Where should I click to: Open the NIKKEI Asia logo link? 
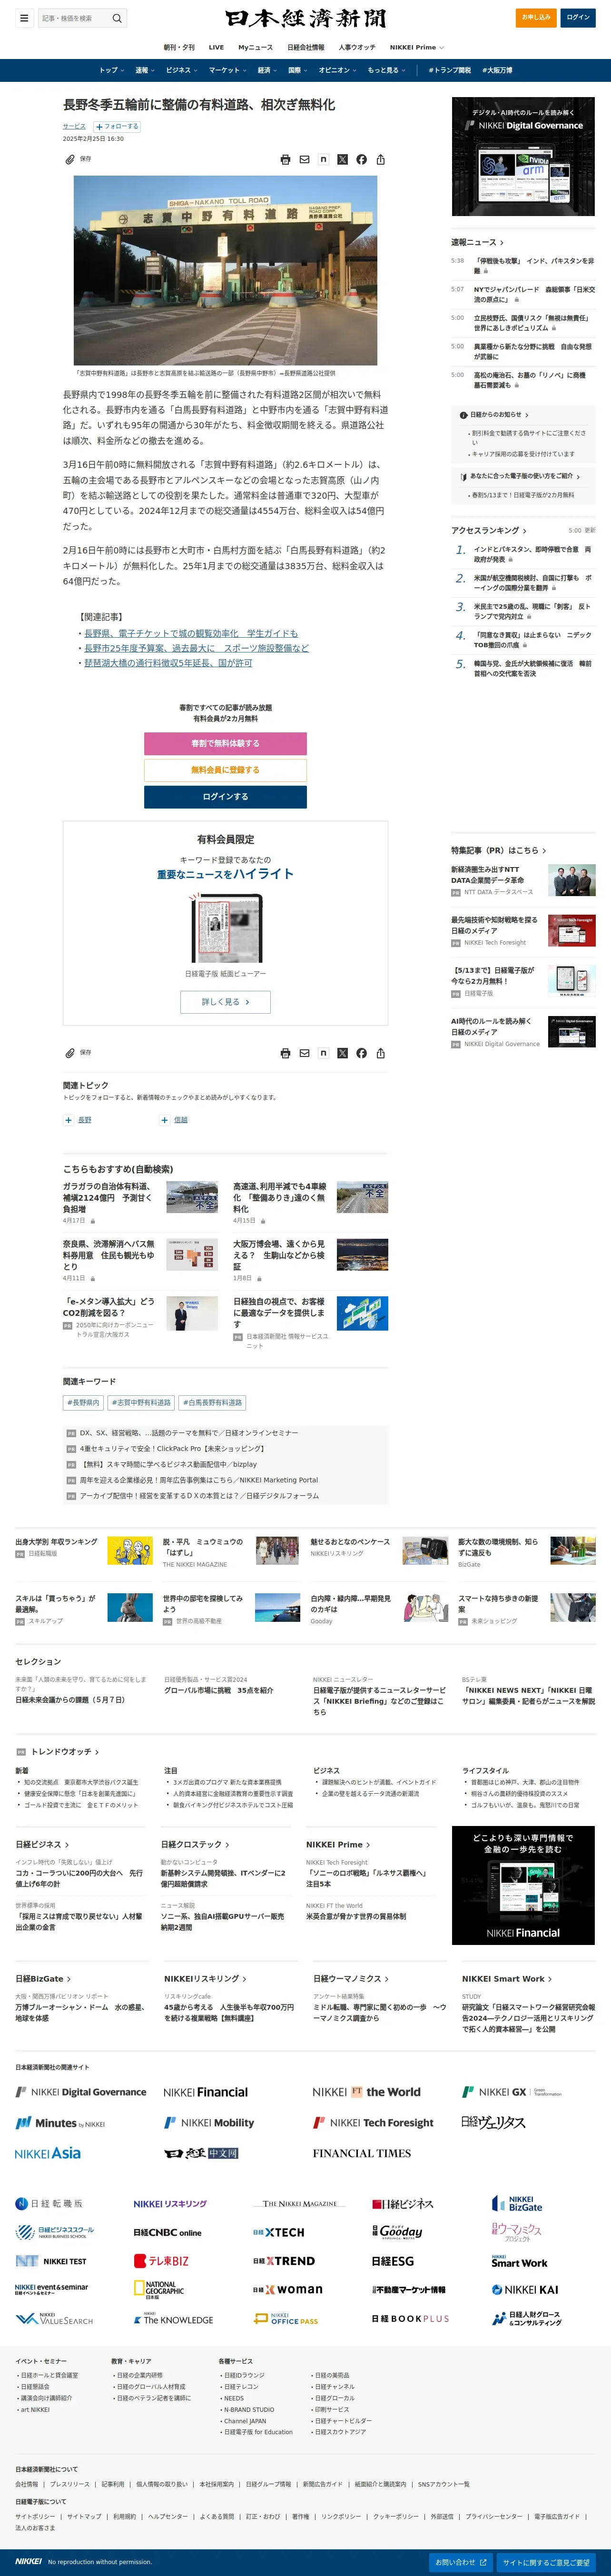tap(48, 2153)
